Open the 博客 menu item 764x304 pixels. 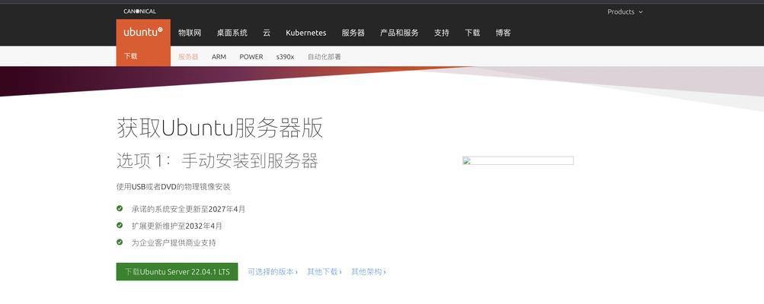503,33
